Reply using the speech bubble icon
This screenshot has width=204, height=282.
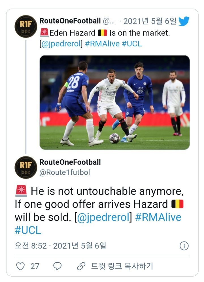[x=58, y=266]
